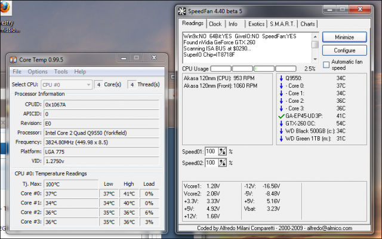Viewport: 382px width, 239px height.
Task: Click the first CPU Usage bar
Action: click(x=221, y=69)
